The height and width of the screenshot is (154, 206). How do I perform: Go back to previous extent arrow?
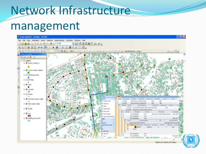click(x=39, y=47)
